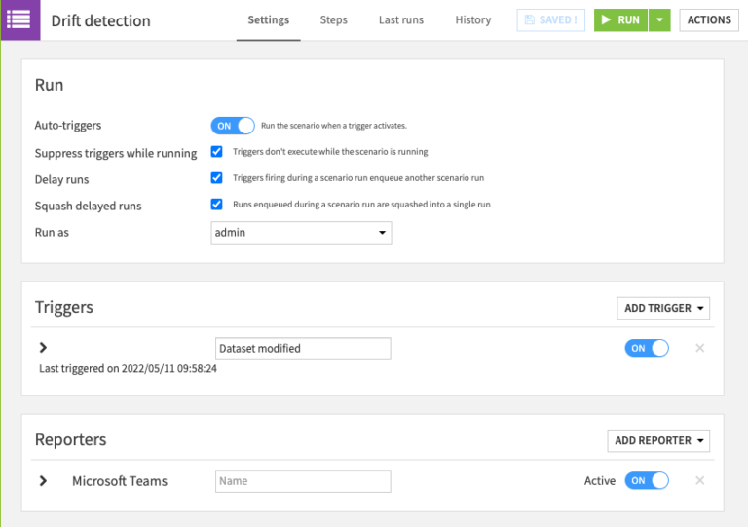The image size is (748, 527).
Task: Turn off the Microsoft Teams Active toggle
Action: (647, 481)
